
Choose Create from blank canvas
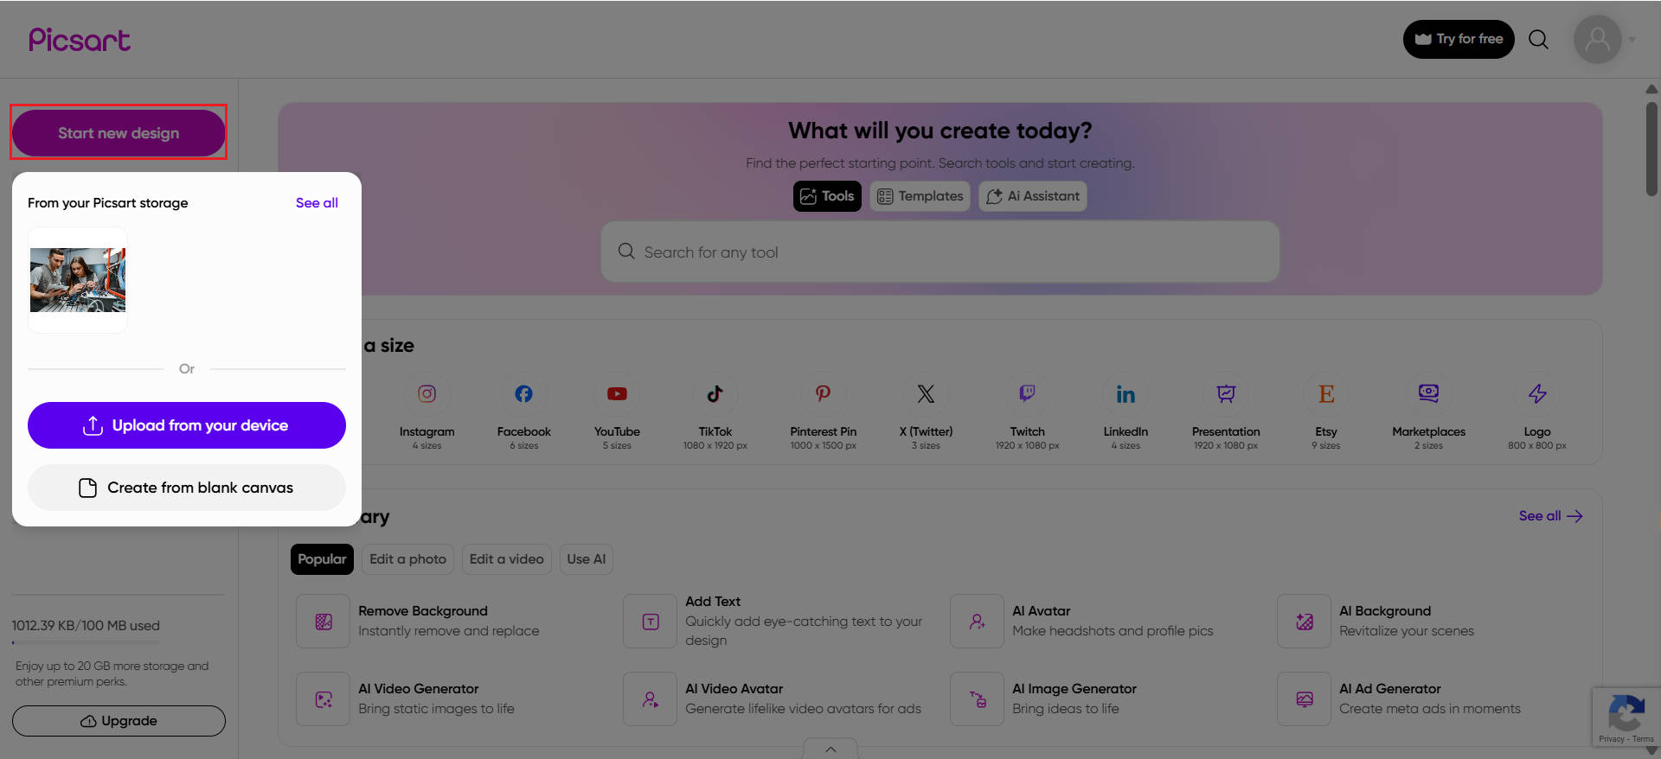pos(187,488)
